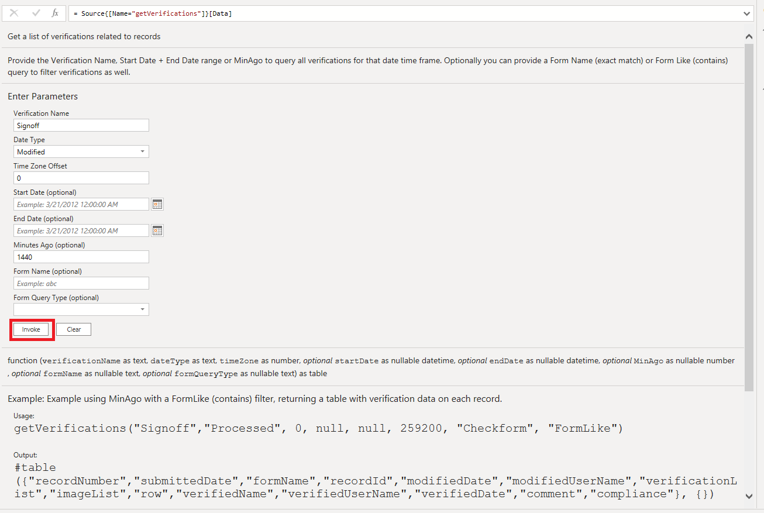Click the fx function icon
The height and width of the screenshot is (513, 764).
55,13
